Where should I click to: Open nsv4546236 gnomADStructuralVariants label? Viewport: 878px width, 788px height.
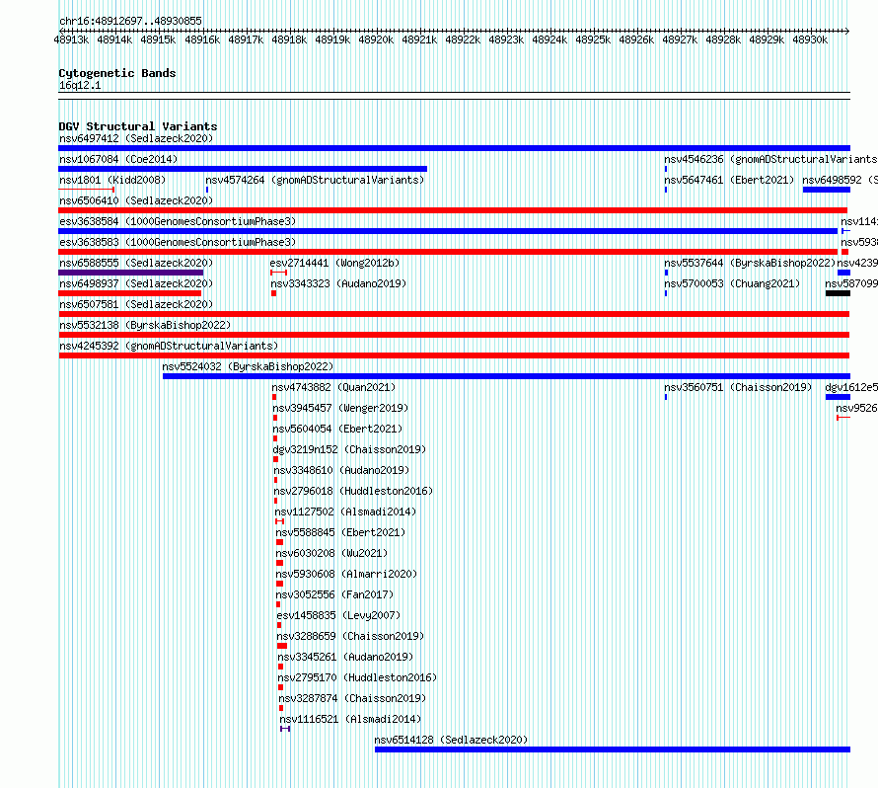tap(770, 159)
